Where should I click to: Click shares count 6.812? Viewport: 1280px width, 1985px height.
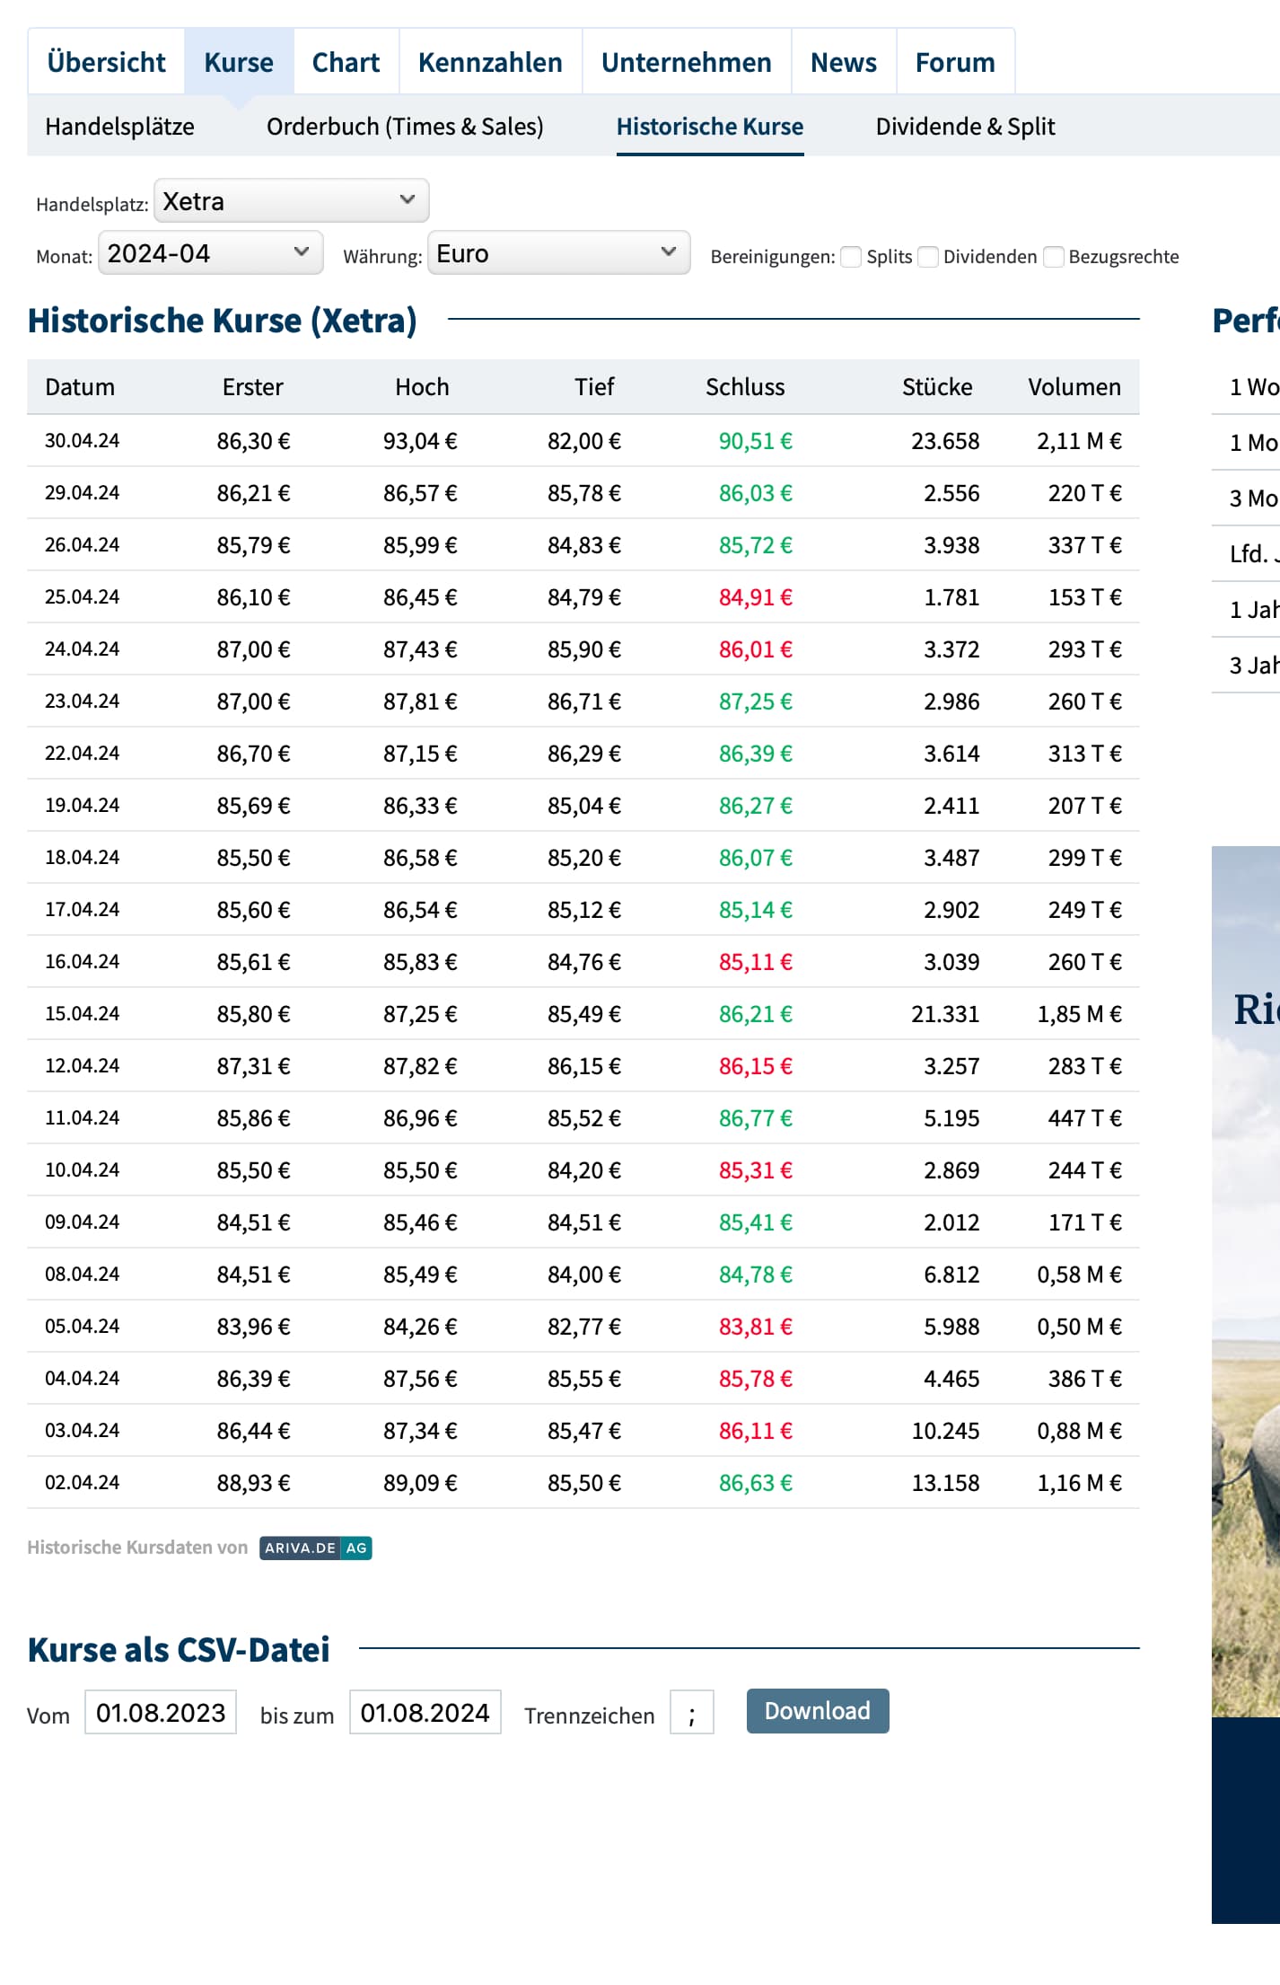click(951, 1275)
